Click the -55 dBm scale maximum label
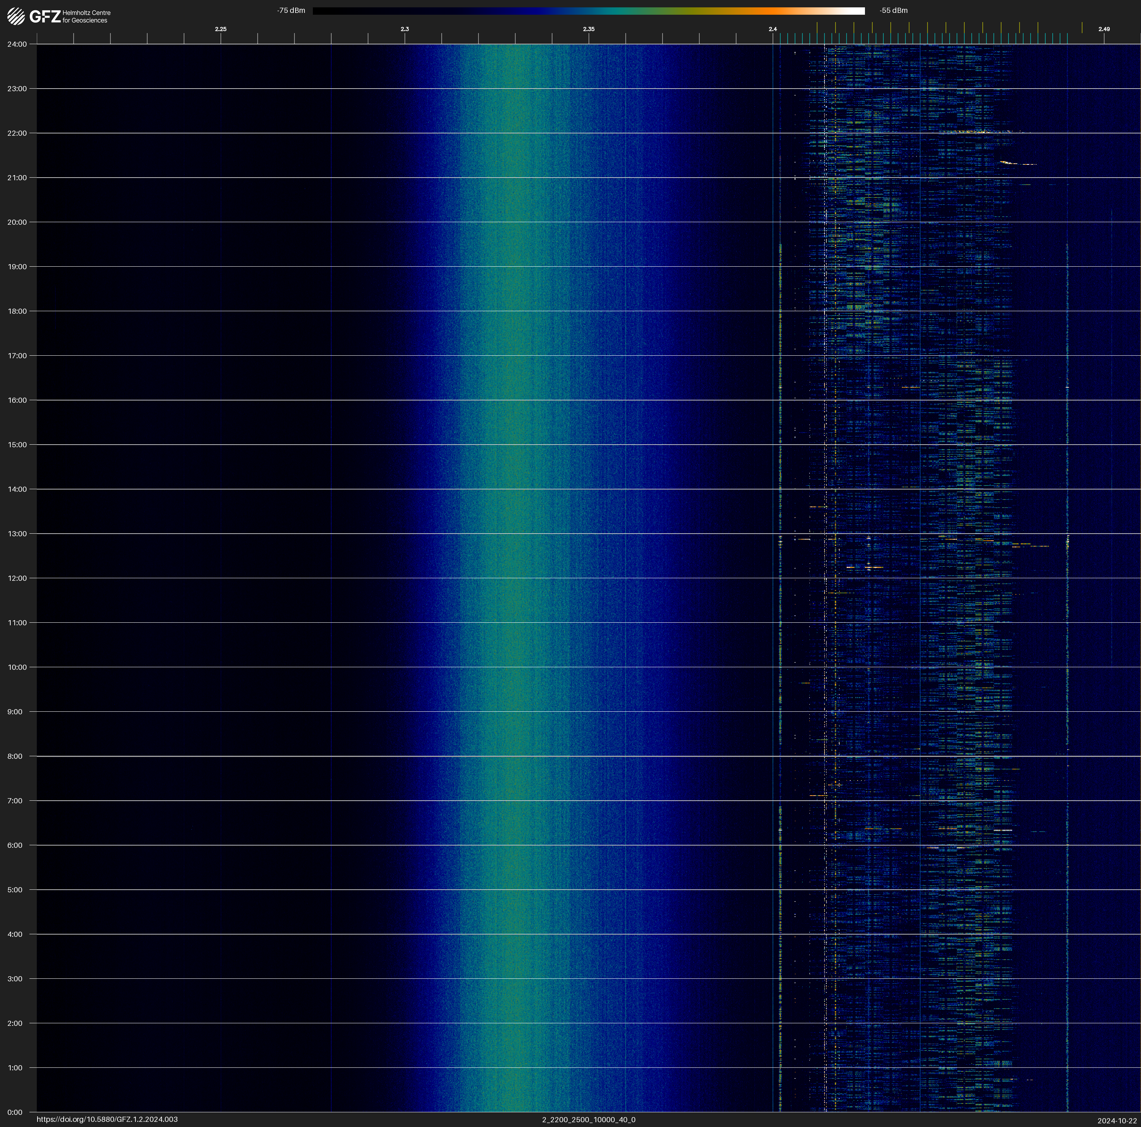This screenshot has width=1141, height=1127. [x=894, y=11]
